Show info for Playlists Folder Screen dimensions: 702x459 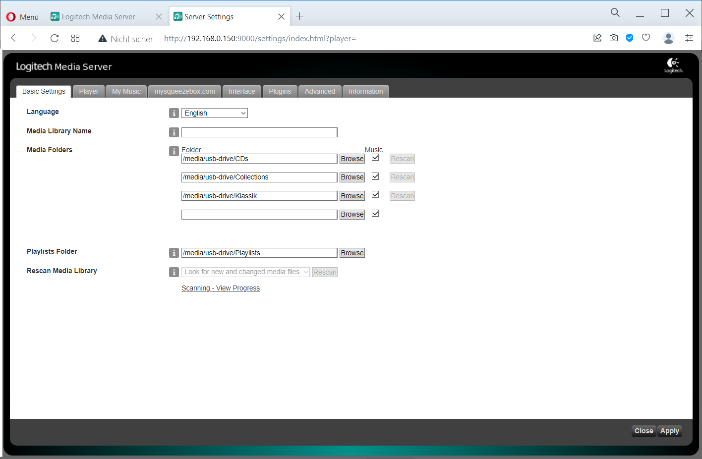coord(174,253)
